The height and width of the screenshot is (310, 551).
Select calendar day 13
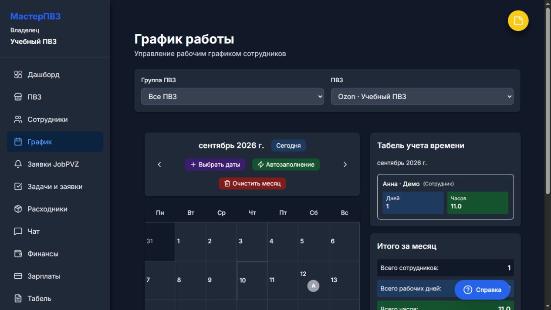tap(344, 280)
